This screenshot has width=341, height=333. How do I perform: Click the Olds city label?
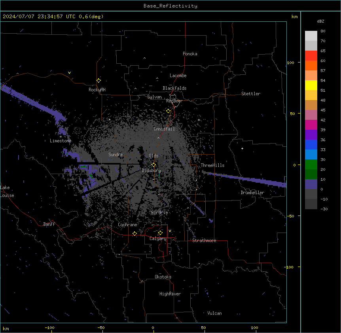pyautogui.click(x=153, y=156)
